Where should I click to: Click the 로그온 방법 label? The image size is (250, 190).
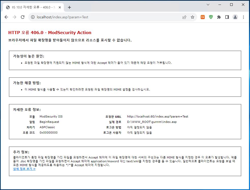(113, 127)
